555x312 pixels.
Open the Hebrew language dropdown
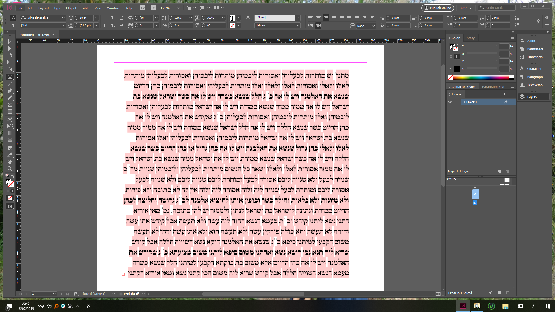point(298,25)
